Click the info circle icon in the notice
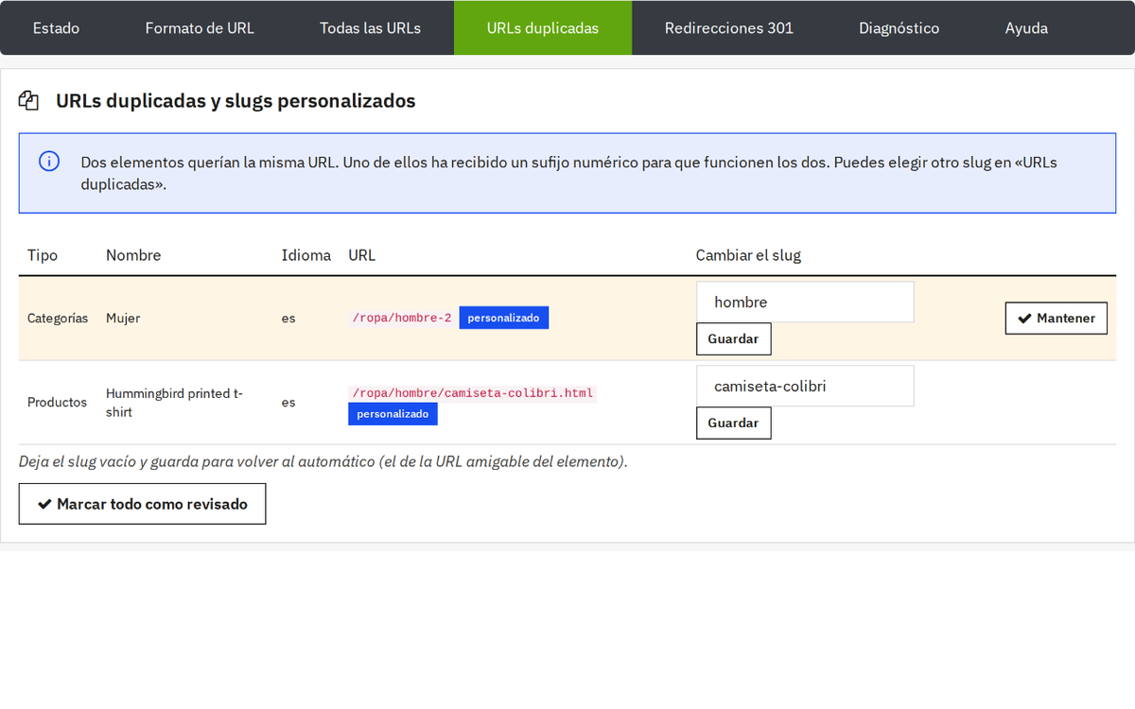 coord(49,162)
